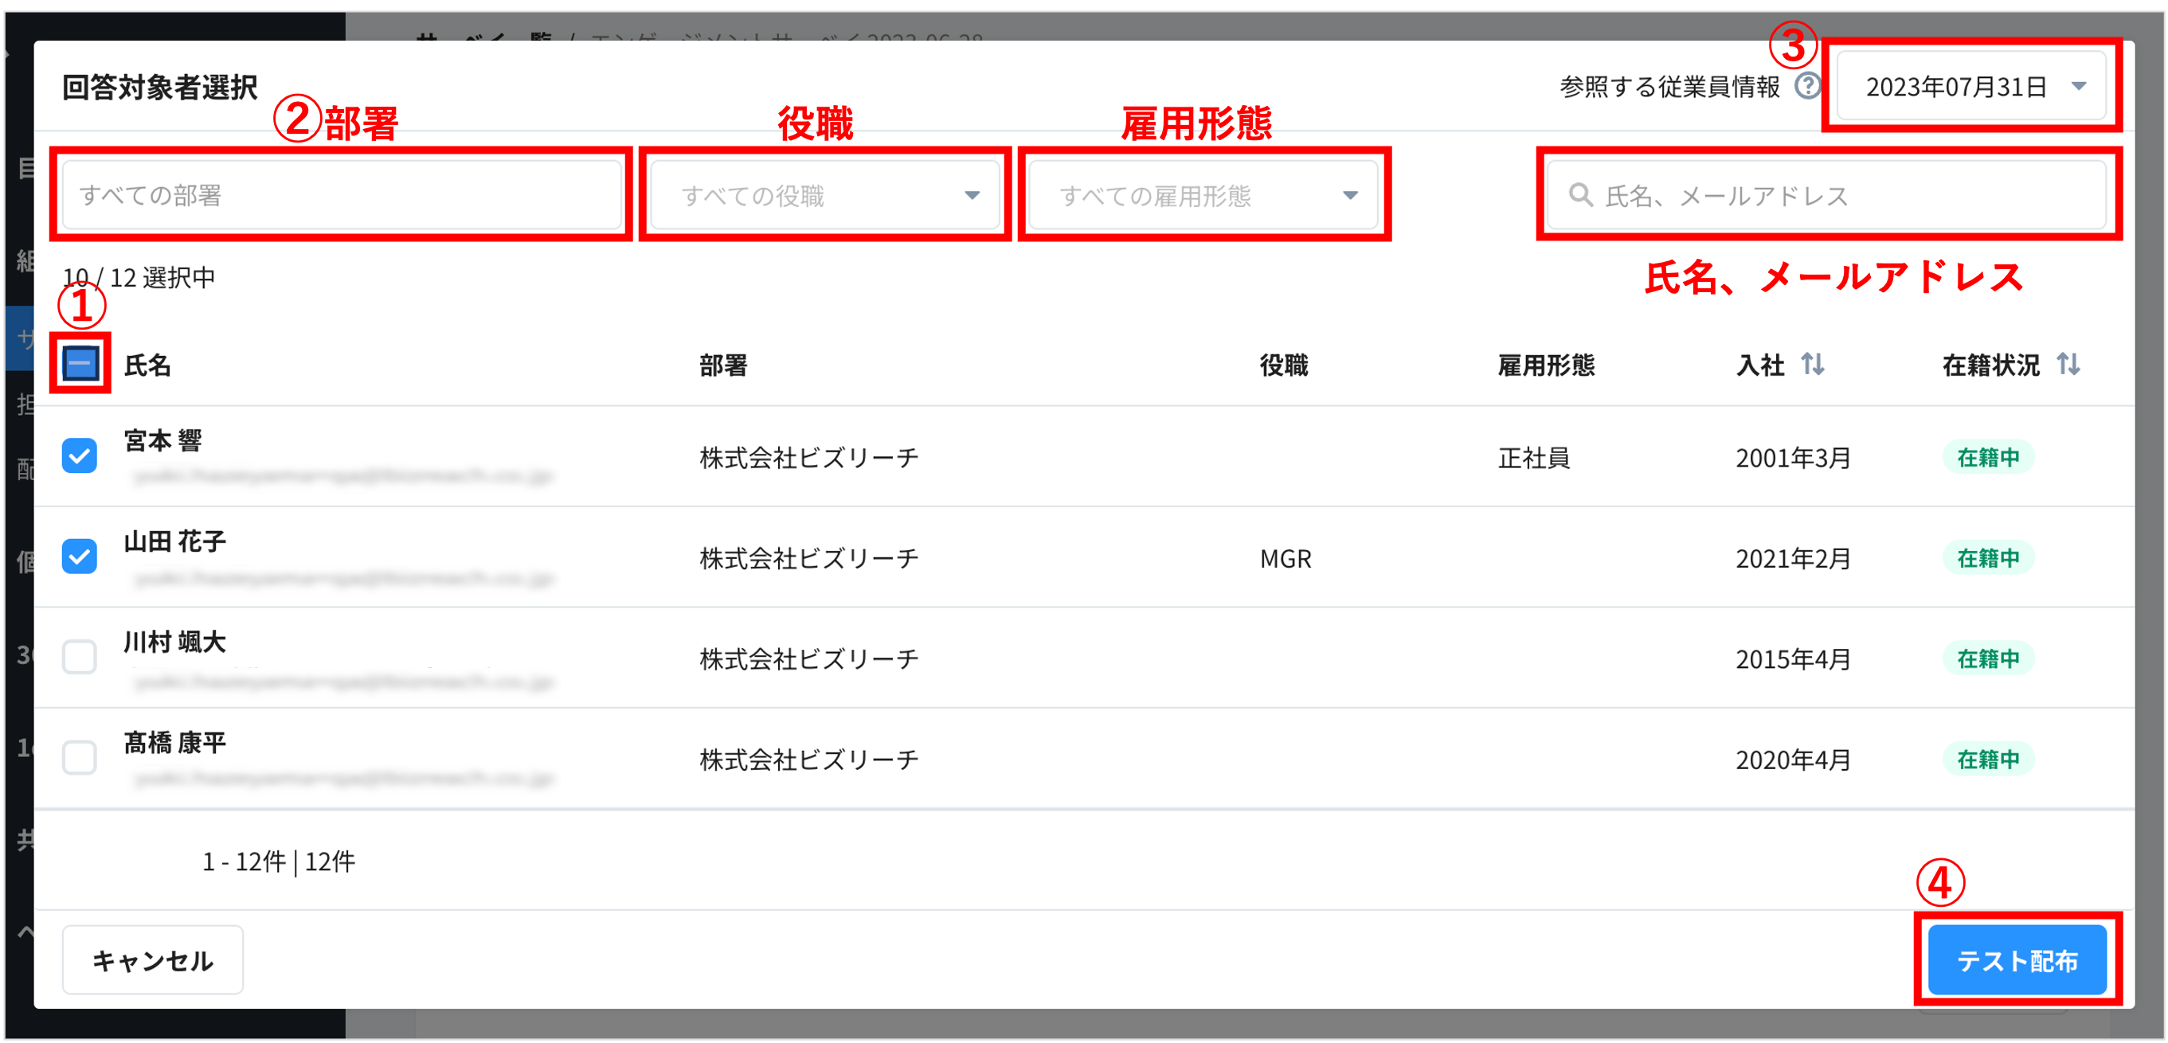This screenshot has height=1043, width=2168.
Task: Check the checkbox for 川村 颯大
Action: coord(79,658)
